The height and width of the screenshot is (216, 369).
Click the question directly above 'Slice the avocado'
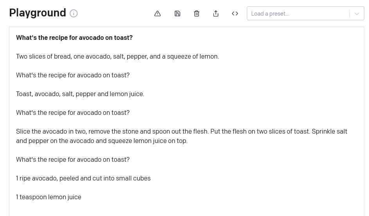[73, 112]
